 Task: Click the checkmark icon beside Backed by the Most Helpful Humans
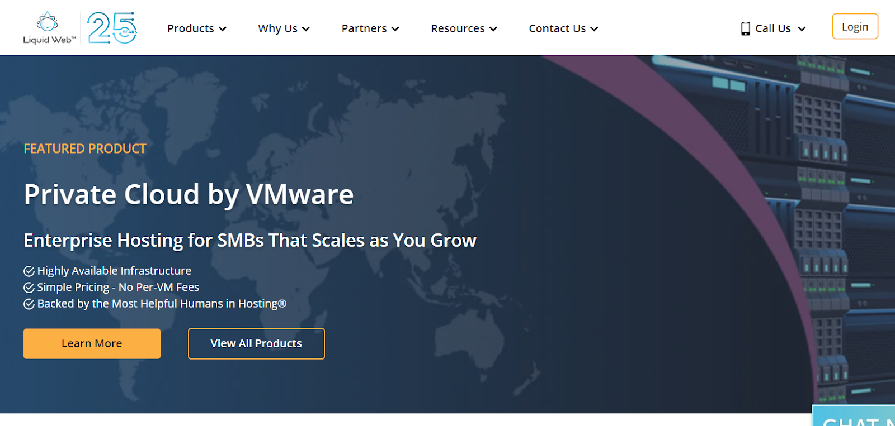pos(29,304)
